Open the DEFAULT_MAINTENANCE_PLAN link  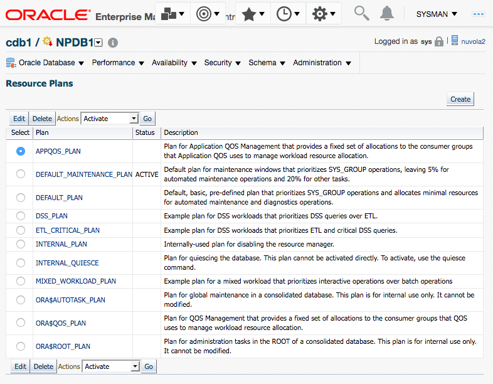tap(83, 174)
